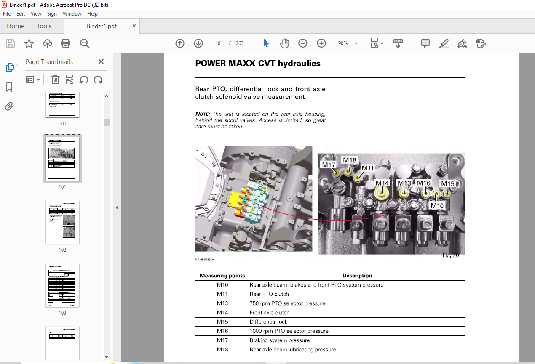535x364 pixels.
Task: Select page 101 thumbnail
Action: click(x=62, y=159)
